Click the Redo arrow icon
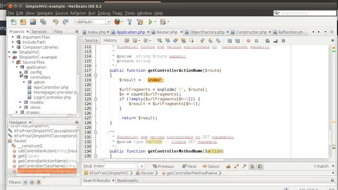Screen dimensions: 338x190 click(x=65, y=22)
